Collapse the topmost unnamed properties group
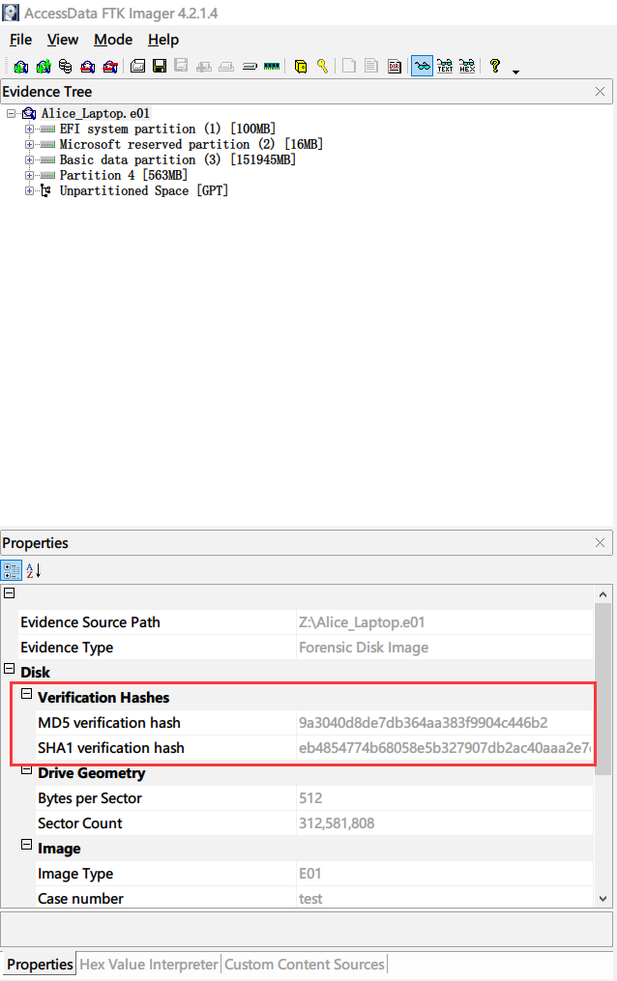The image size is (617, 981). 10,592
